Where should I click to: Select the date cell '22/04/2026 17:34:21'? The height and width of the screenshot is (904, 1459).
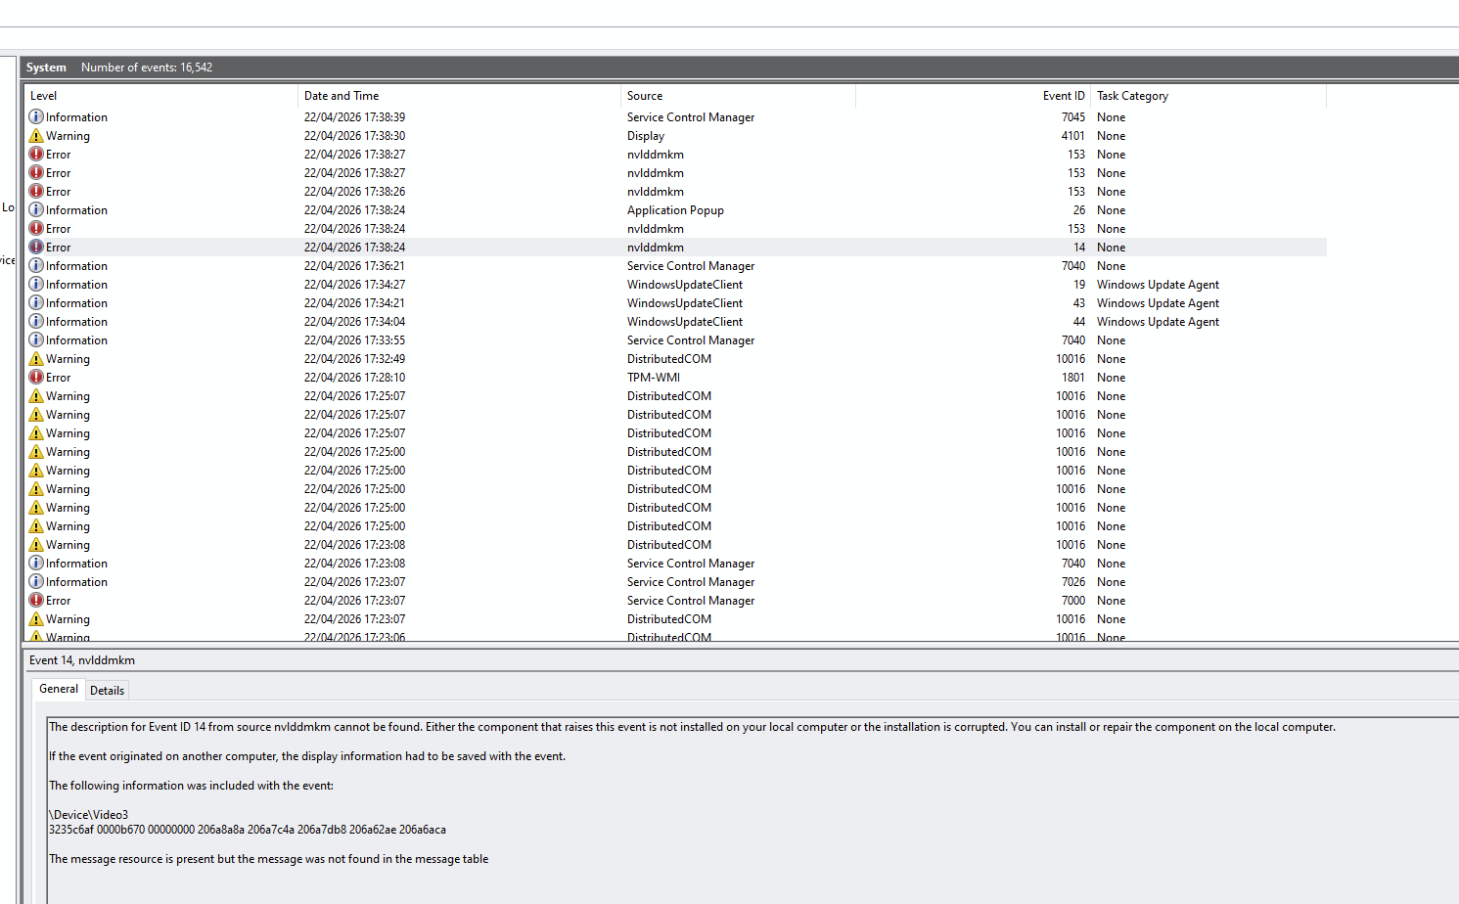354,303
